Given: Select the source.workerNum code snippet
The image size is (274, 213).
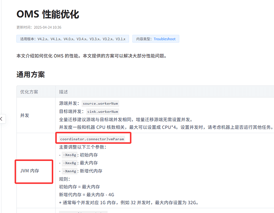Looking at the screenshot, I should [x=100, y=104].
